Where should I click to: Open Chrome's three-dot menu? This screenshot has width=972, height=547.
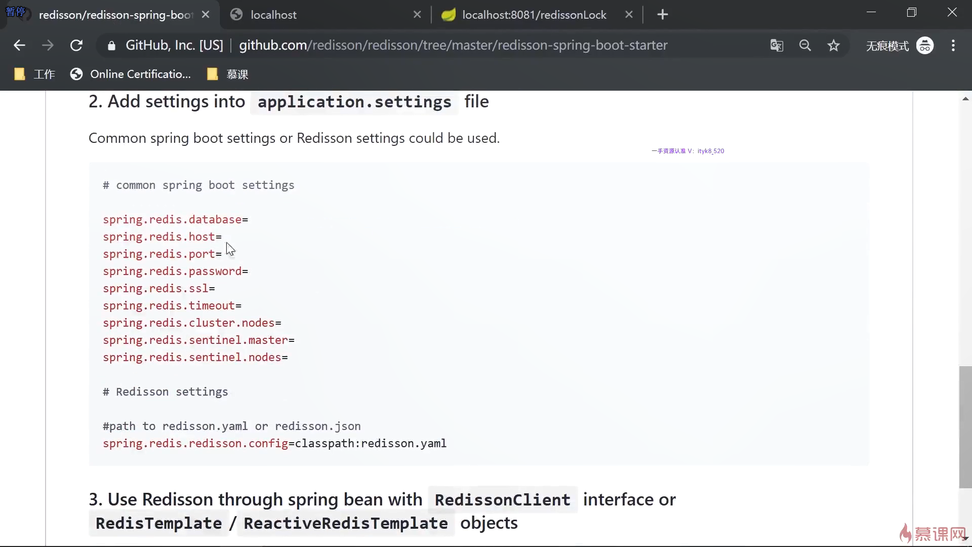953,46
